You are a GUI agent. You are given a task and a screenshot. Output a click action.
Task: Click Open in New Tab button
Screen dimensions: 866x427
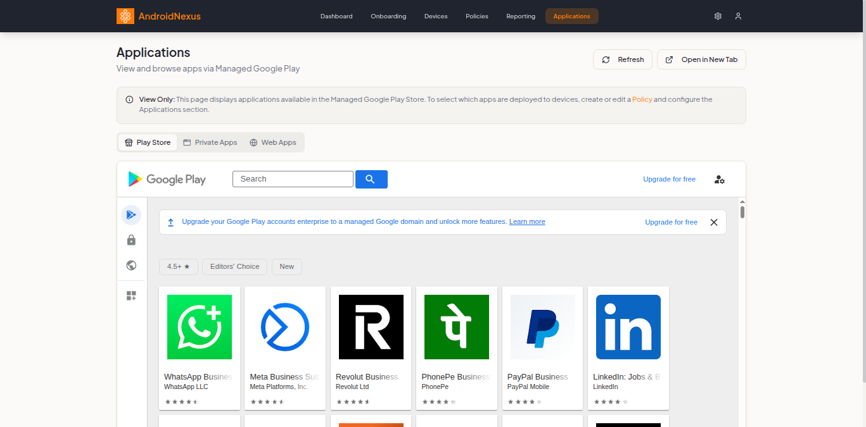click(702, 59)
